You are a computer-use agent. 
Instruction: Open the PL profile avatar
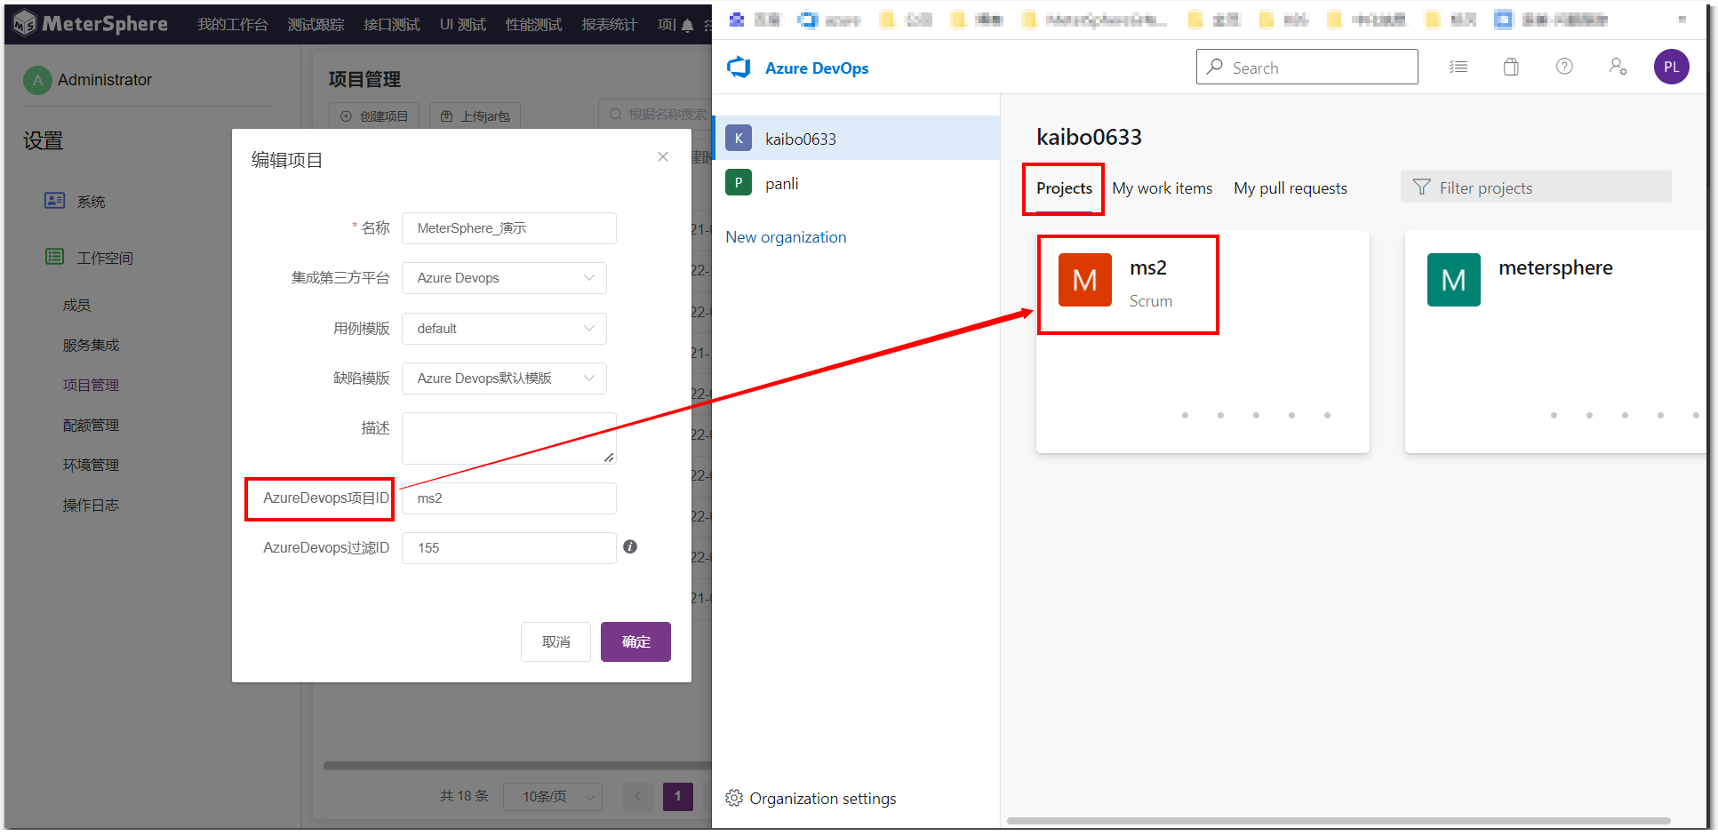tap(1672, 67)
